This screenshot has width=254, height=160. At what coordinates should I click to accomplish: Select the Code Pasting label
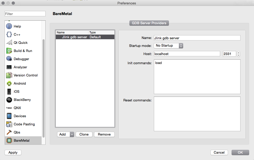pos(24,124)
